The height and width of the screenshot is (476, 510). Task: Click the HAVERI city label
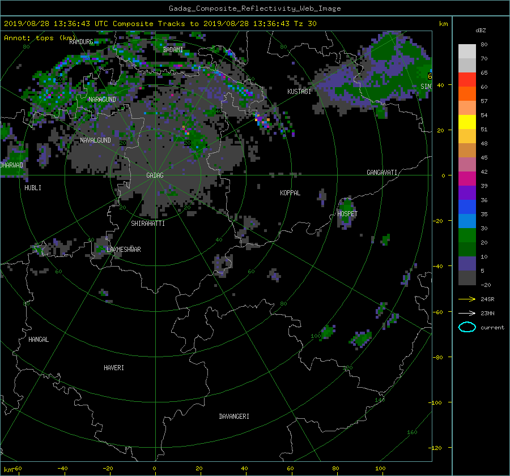[114, 368]
